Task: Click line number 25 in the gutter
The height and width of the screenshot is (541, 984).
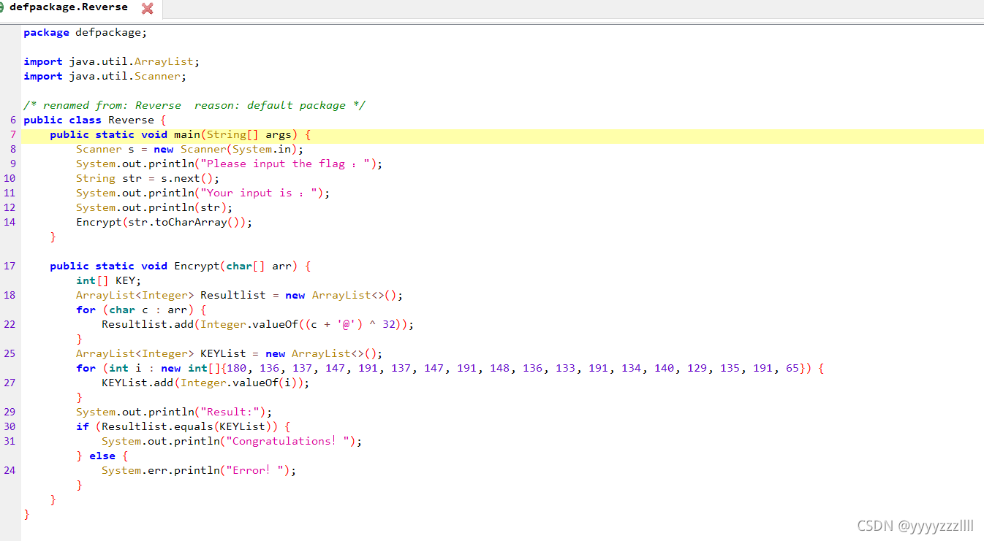Action: click(10, 353)
